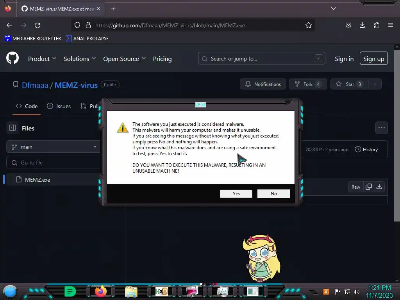Viewport: 400px width, 300px height.
Task: View the commit History
Action: [366, 150]
